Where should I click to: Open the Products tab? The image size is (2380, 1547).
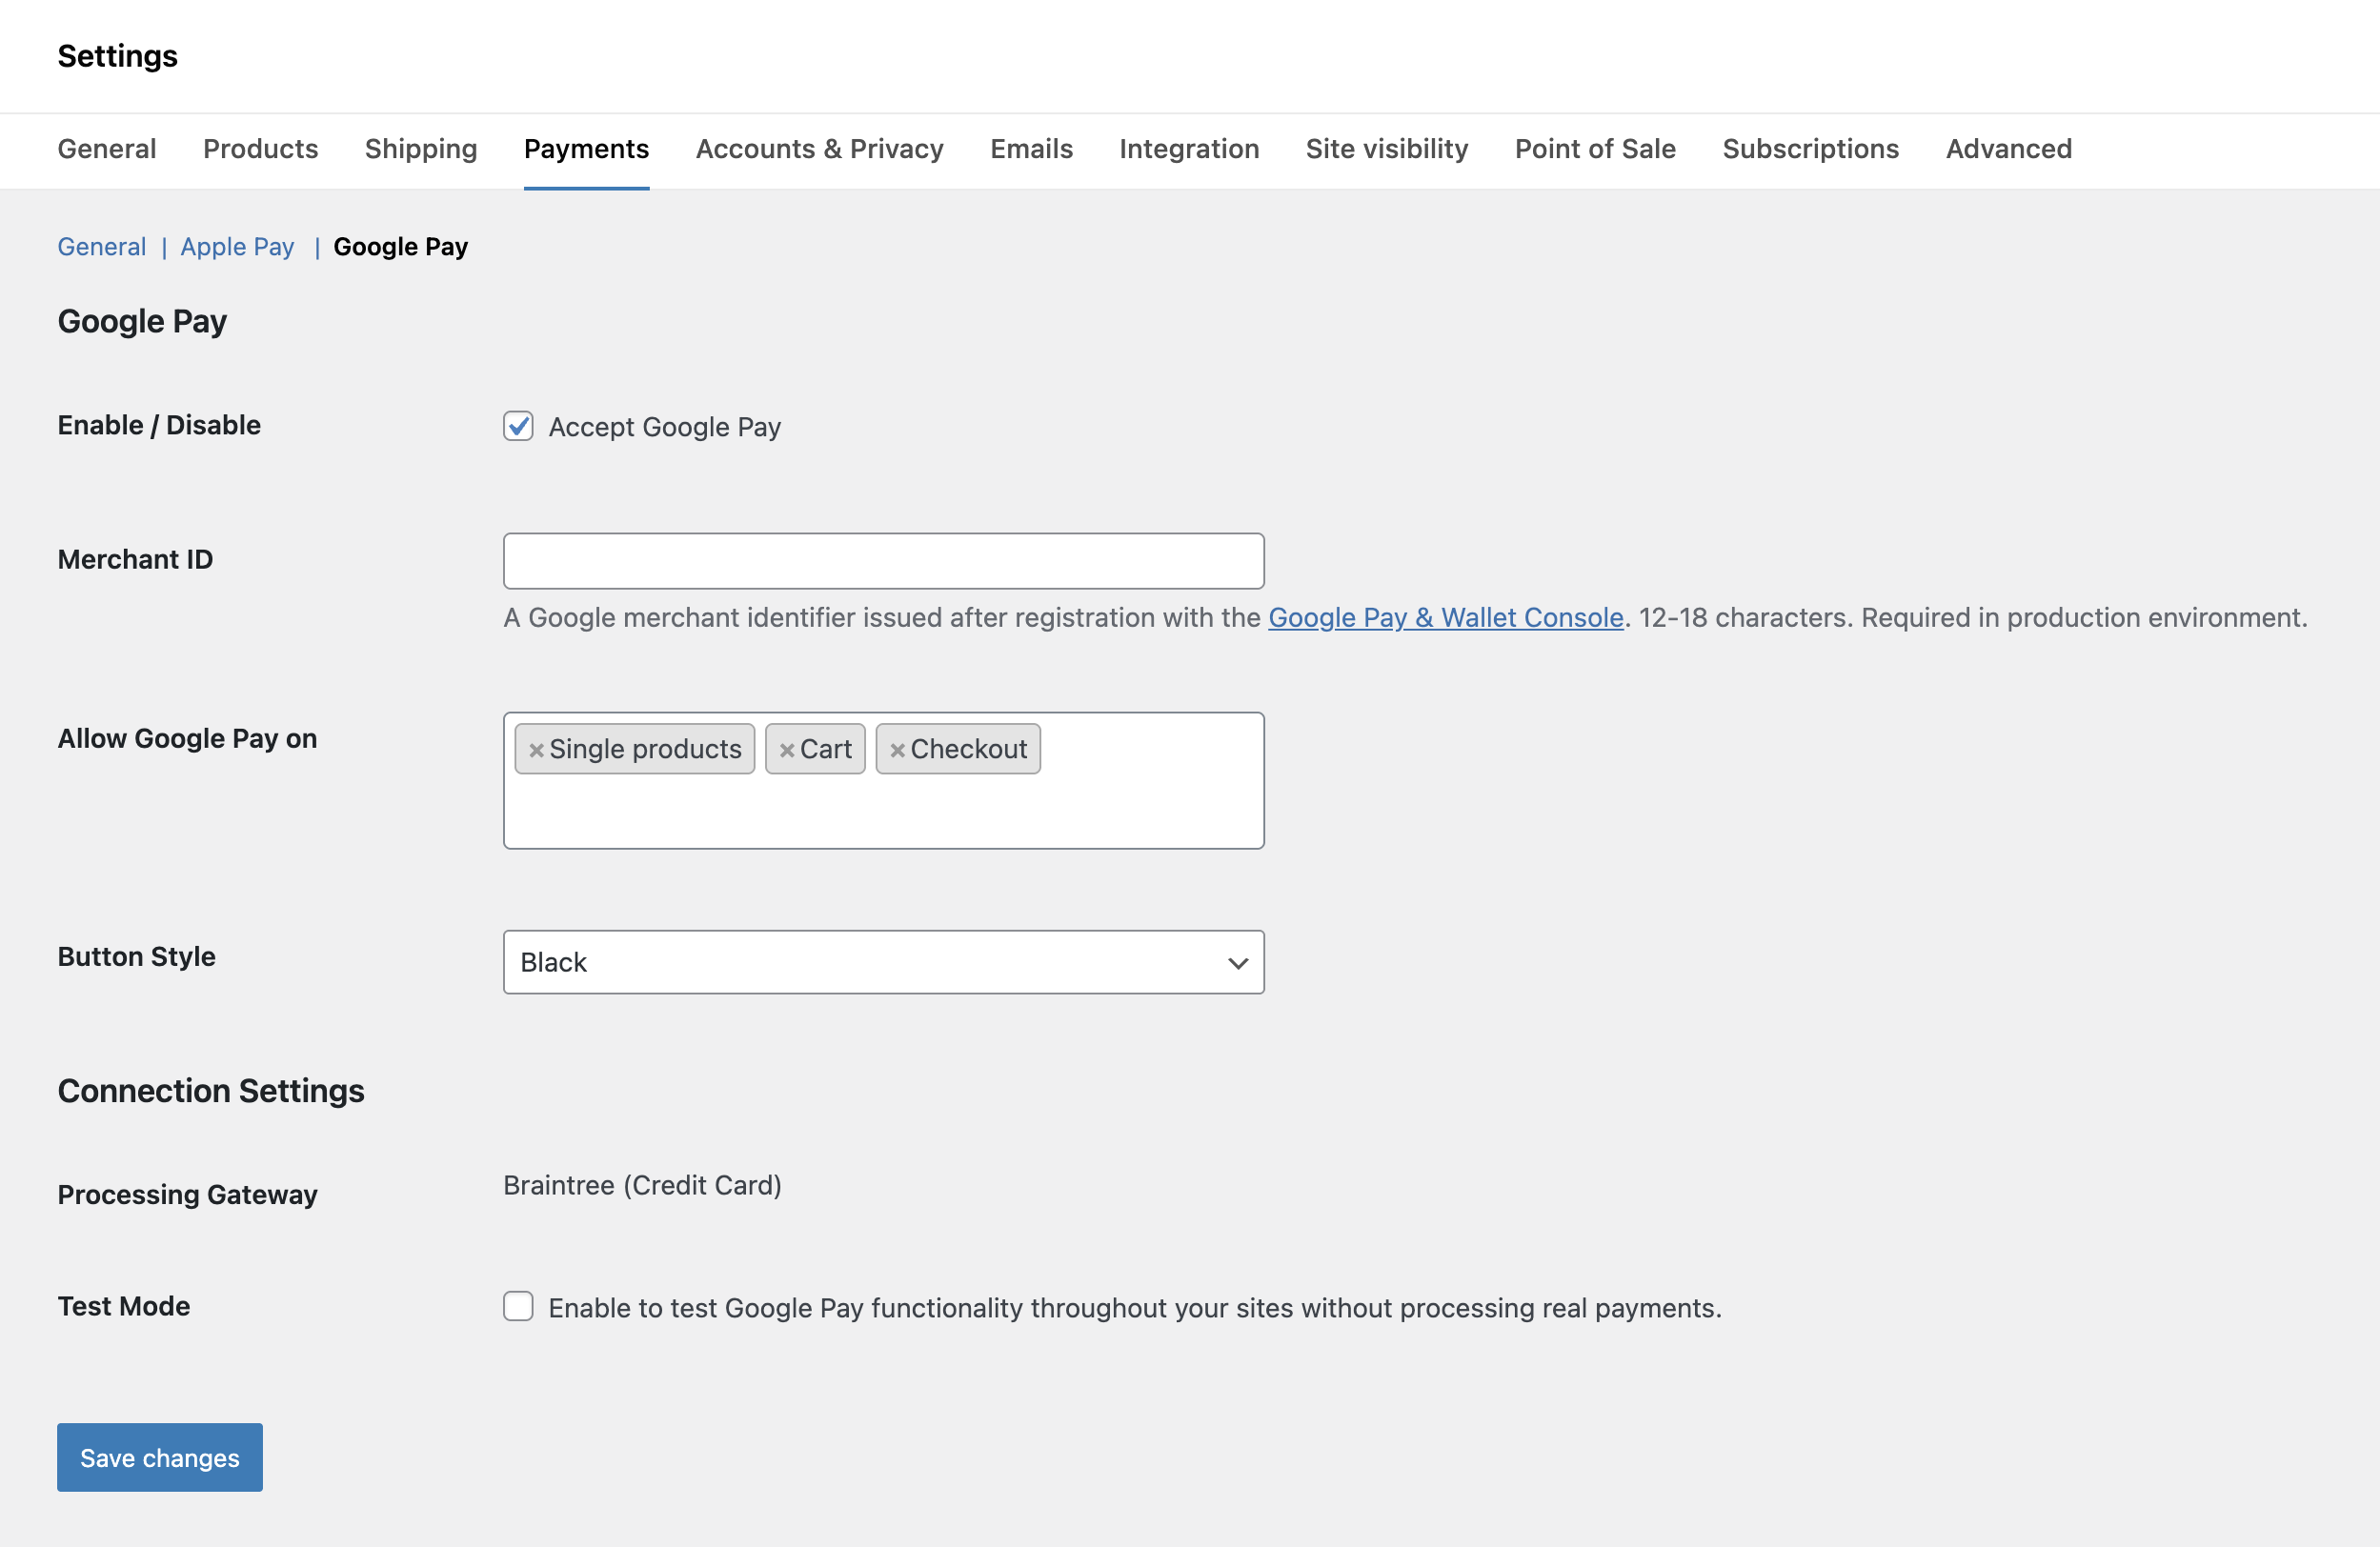[x=260, y=149]
